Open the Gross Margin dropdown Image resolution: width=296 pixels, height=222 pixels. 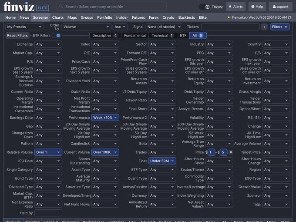[276, 91]
